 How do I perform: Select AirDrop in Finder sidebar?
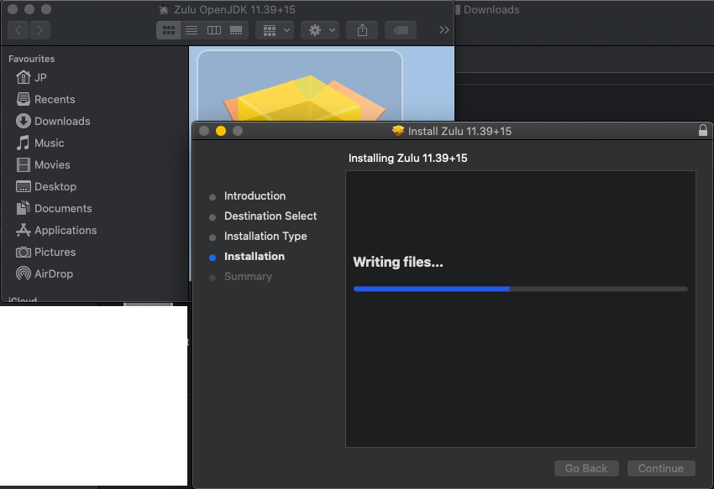pyautogui.click(x=53, y=273)
